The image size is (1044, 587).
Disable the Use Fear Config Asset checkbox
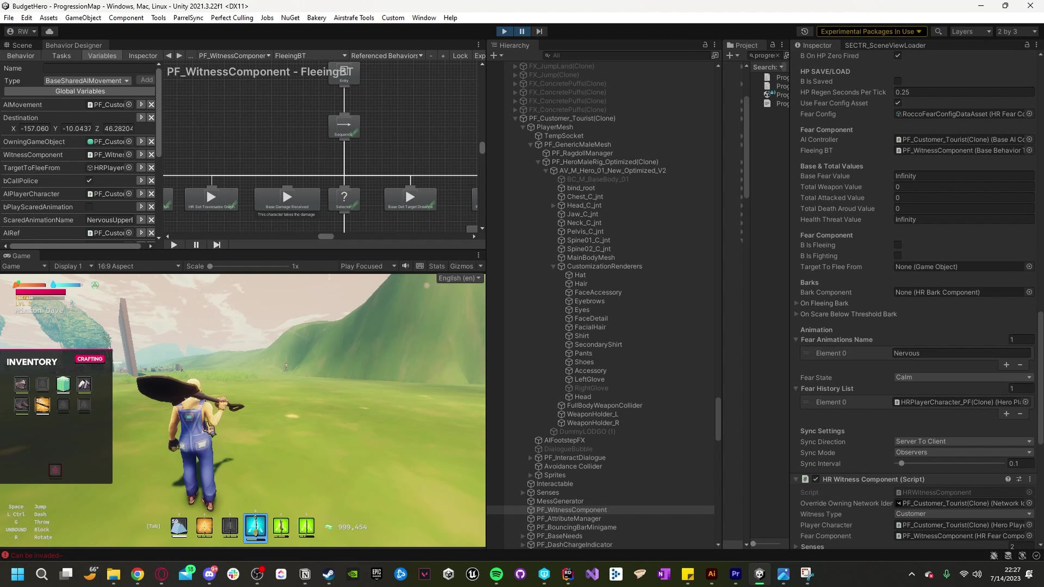(898, 103)
